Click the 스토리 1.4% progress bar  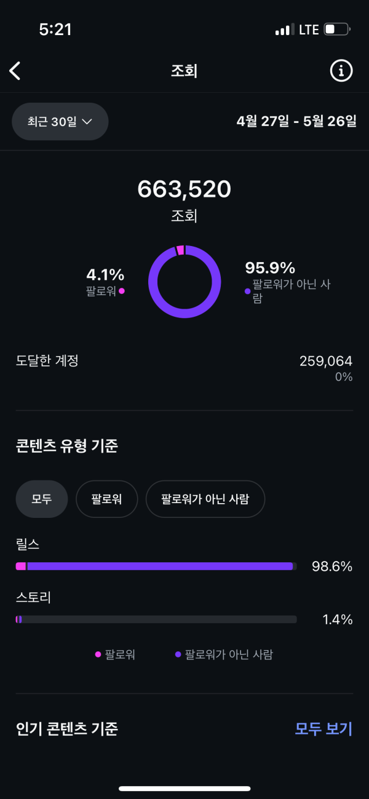pos(156,619)
